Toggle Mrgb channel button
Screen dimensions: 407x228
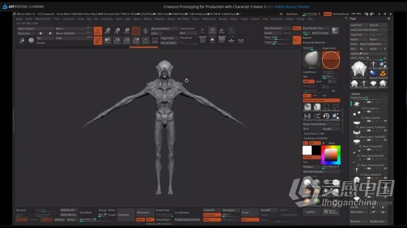332,143
